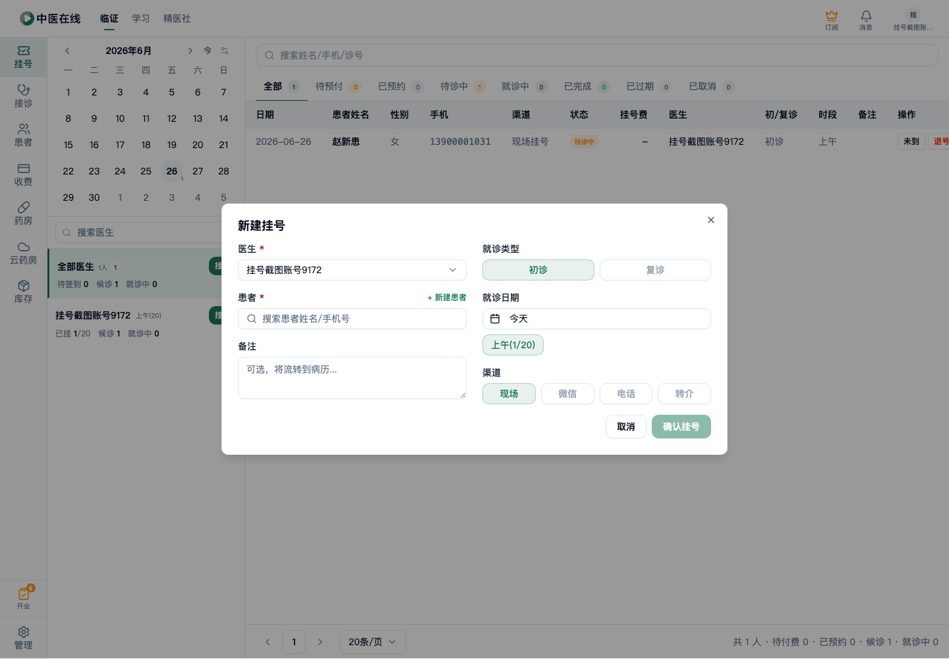The width and height of the screenshot is (949, 659).
Task: Switch to the 就诊中 tab
Action: tap(524, 87)
